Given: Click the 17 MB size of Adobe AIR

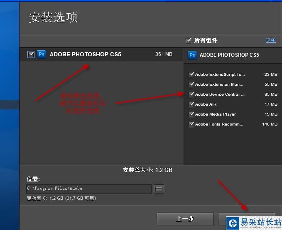Looking at the screenshot, I should pos(271,104).
